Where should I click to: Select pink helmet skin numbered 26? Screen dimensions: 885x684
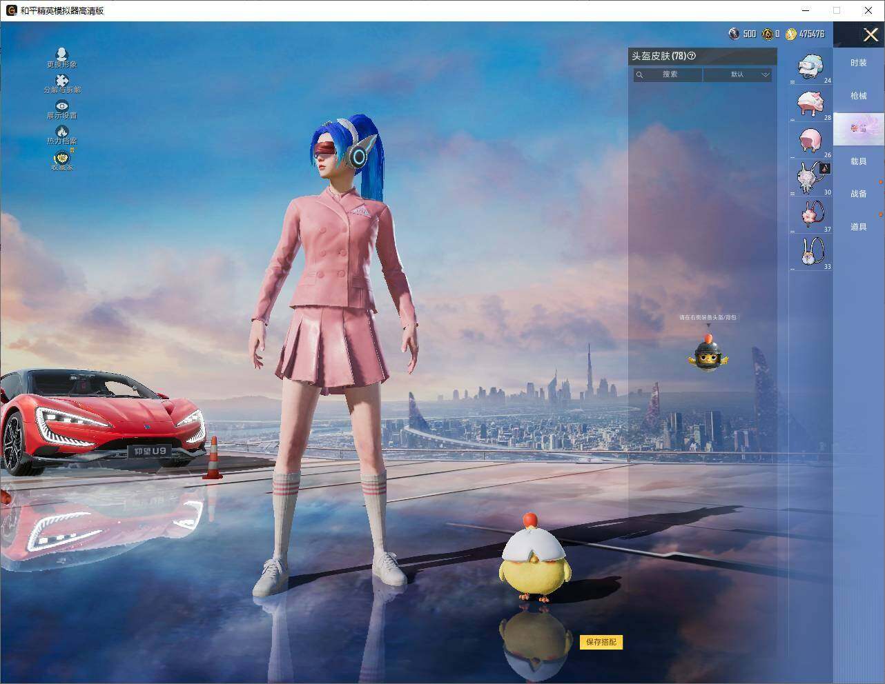tap(811, 141)
